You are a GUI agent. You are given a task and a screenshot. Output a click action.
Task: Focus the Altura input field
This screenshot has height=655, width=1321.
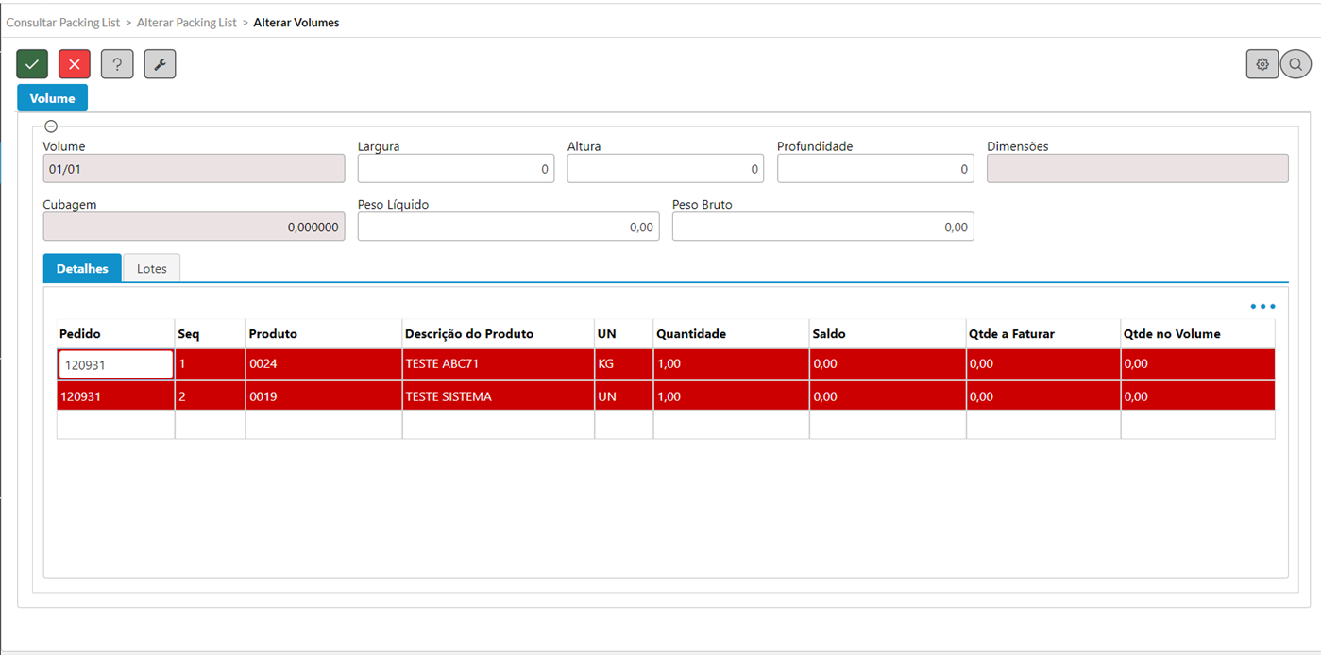point(665,169)
